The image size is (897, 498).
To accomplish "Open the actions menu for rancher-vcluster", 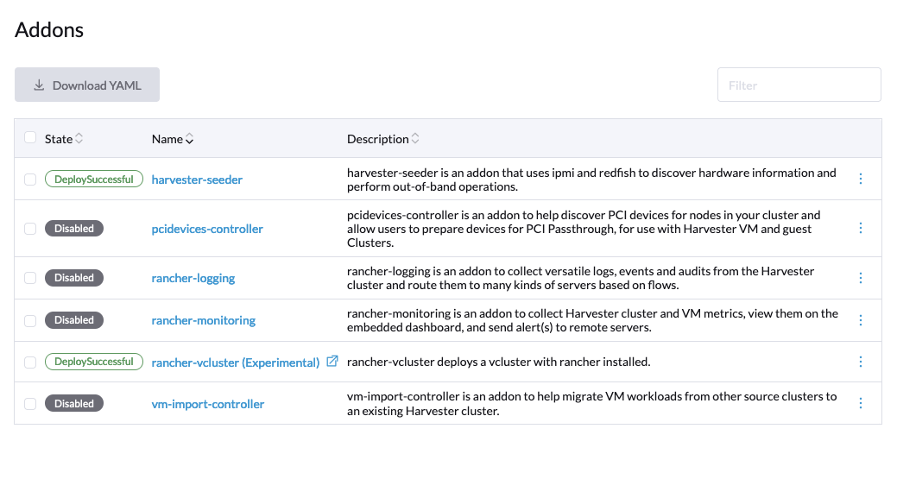I will pyautogui.click(x=860, y=362).
